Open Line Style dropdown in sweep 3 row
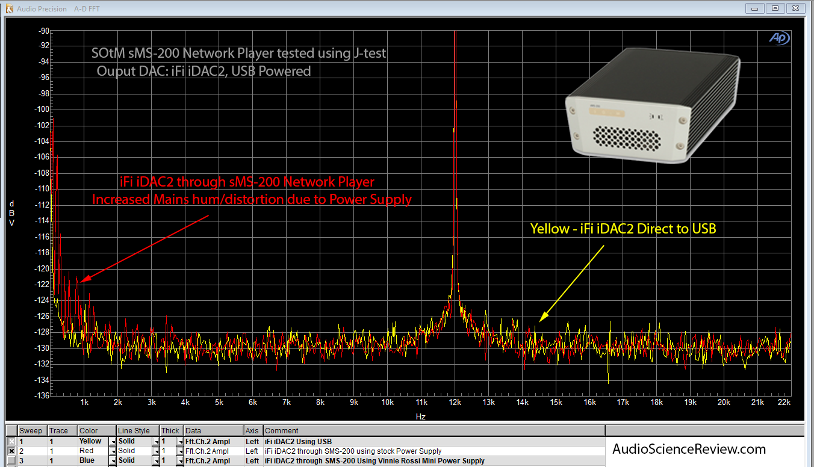814x467 pixels. [156, 461]
